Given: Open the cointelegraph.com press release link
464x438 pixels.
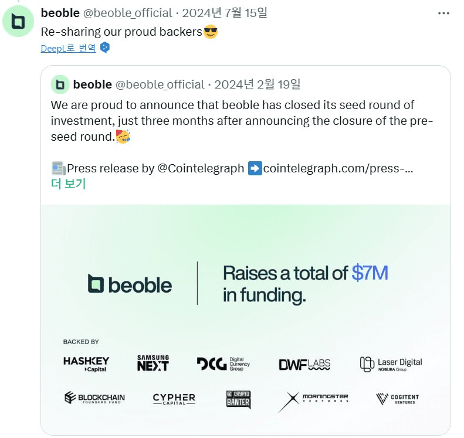Looking at the screenshot, I should (338, 168).
